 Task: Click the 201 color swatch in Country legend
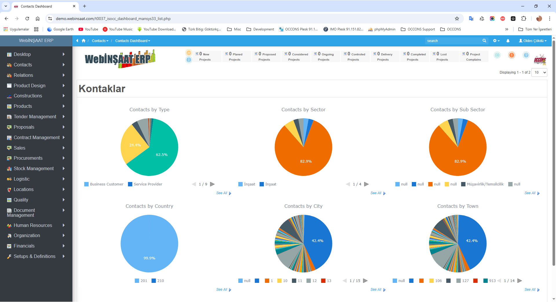137,281
